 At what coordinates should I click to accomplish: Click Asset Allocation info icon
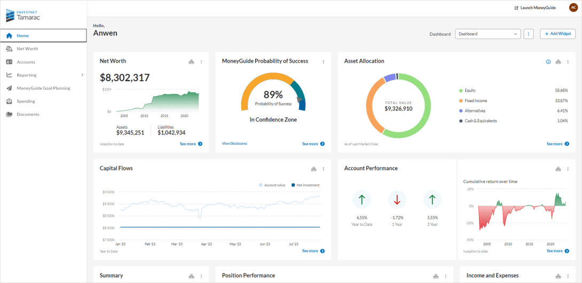click(548, 62)
